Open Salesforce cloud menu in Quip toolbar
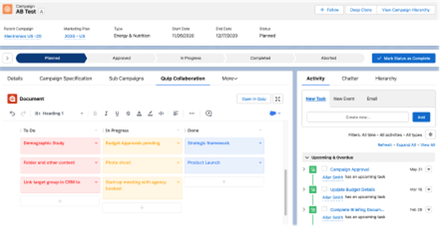The width and height of the screenshot is (440, 226). point(275,113)
